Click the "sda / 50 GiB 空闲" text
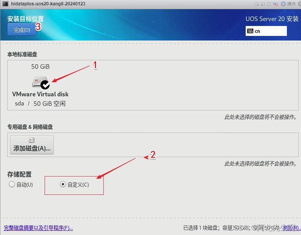Viewport: 301px width, 235px height. point(40,104)
